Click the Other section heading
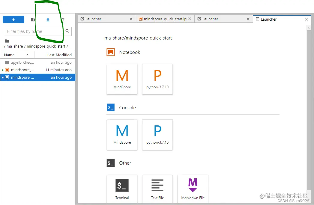Viewport: 314px width, 205px height. click(x=125, y=163)
